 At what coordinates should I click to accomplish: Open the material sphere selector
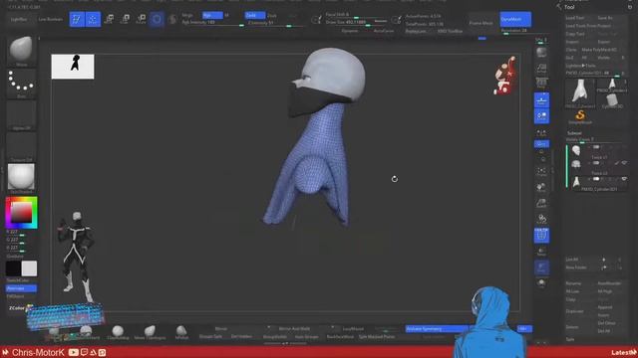(x=21, y=177)
